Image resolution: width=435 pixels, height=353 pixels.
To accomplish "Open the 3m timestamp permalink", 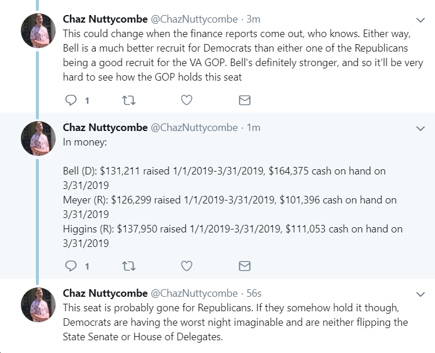I will 253,19.
